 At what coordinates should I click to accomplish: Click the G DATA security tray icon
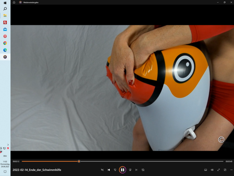pos(8,148)
